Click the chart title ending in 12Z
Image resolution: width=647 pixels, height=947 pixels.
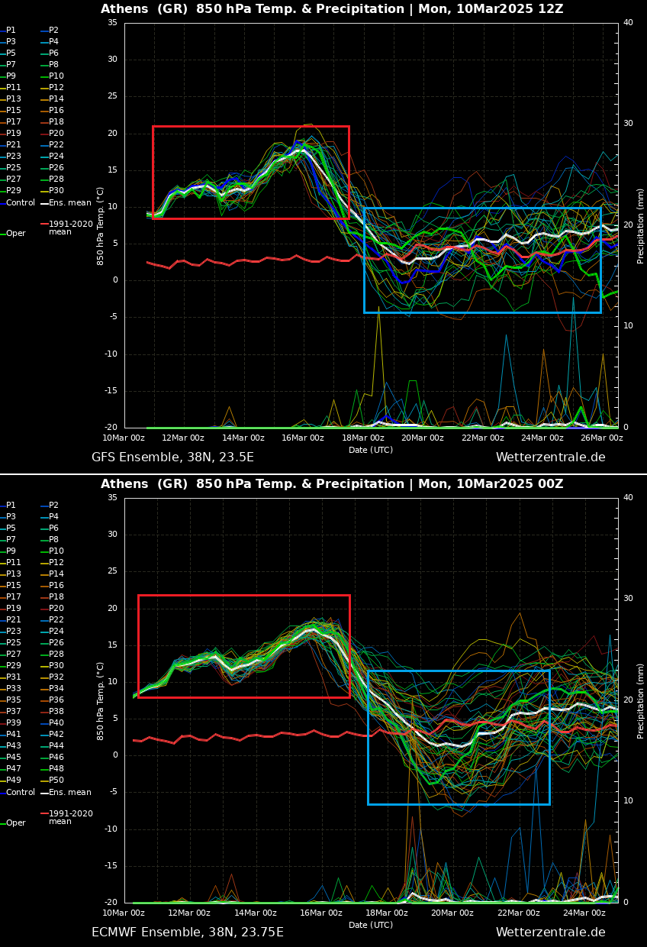pyautogui.click(x=332, y=9)
